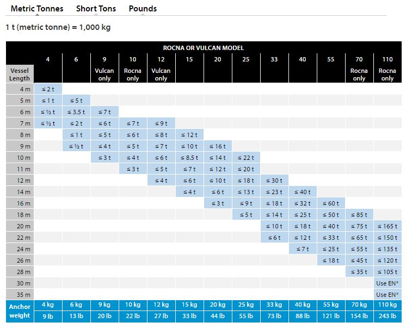Click the '≤ 30 t' cell
This screenshot has height=323, width=406.
click(x=274, y=181)
